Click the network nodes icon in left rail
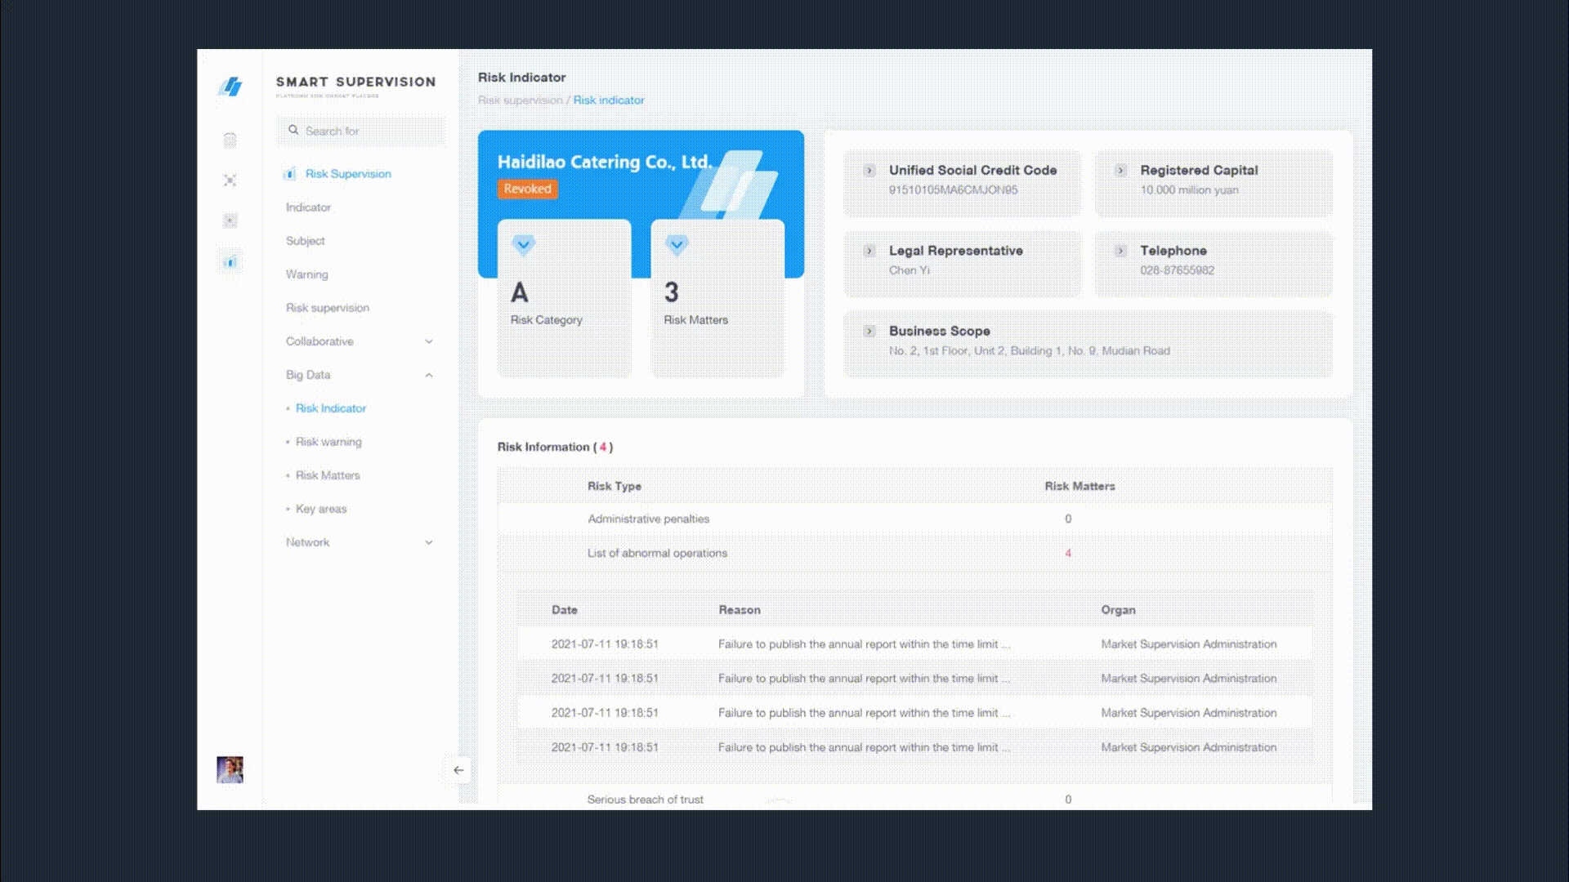Image resolution: width=1569 pixels, height=882 pixels. (x=230, y=180)
